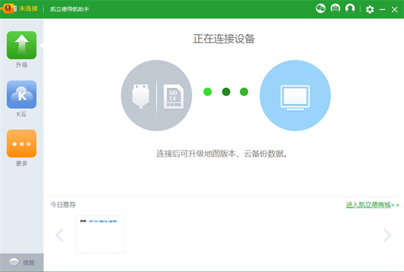Viewport: 404px width, 272px height.
Task: Click the WeChat icon in title bar
Action: tap(321, 9)
